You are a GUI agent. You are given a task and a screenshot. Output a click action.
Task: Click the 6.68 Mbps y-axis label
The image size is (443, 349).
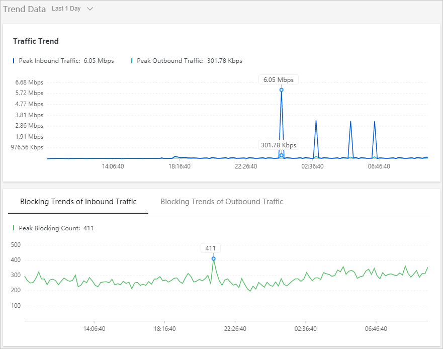[x=29, y=82]
